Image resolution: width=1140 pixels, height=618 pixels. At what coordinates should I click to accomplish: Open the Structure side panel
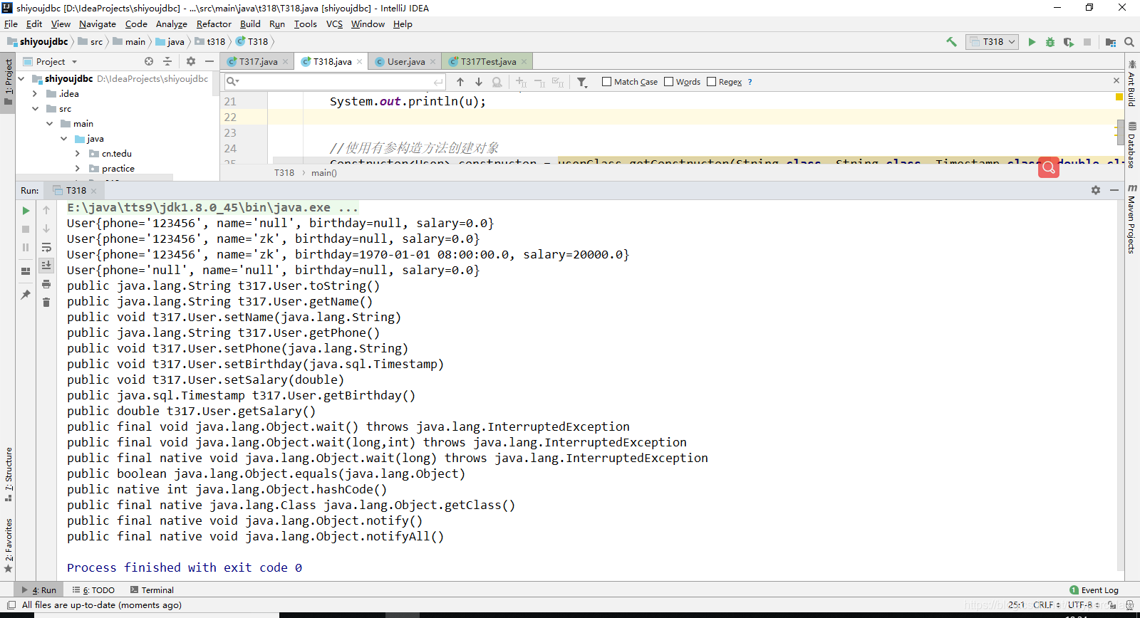(9, 474)
